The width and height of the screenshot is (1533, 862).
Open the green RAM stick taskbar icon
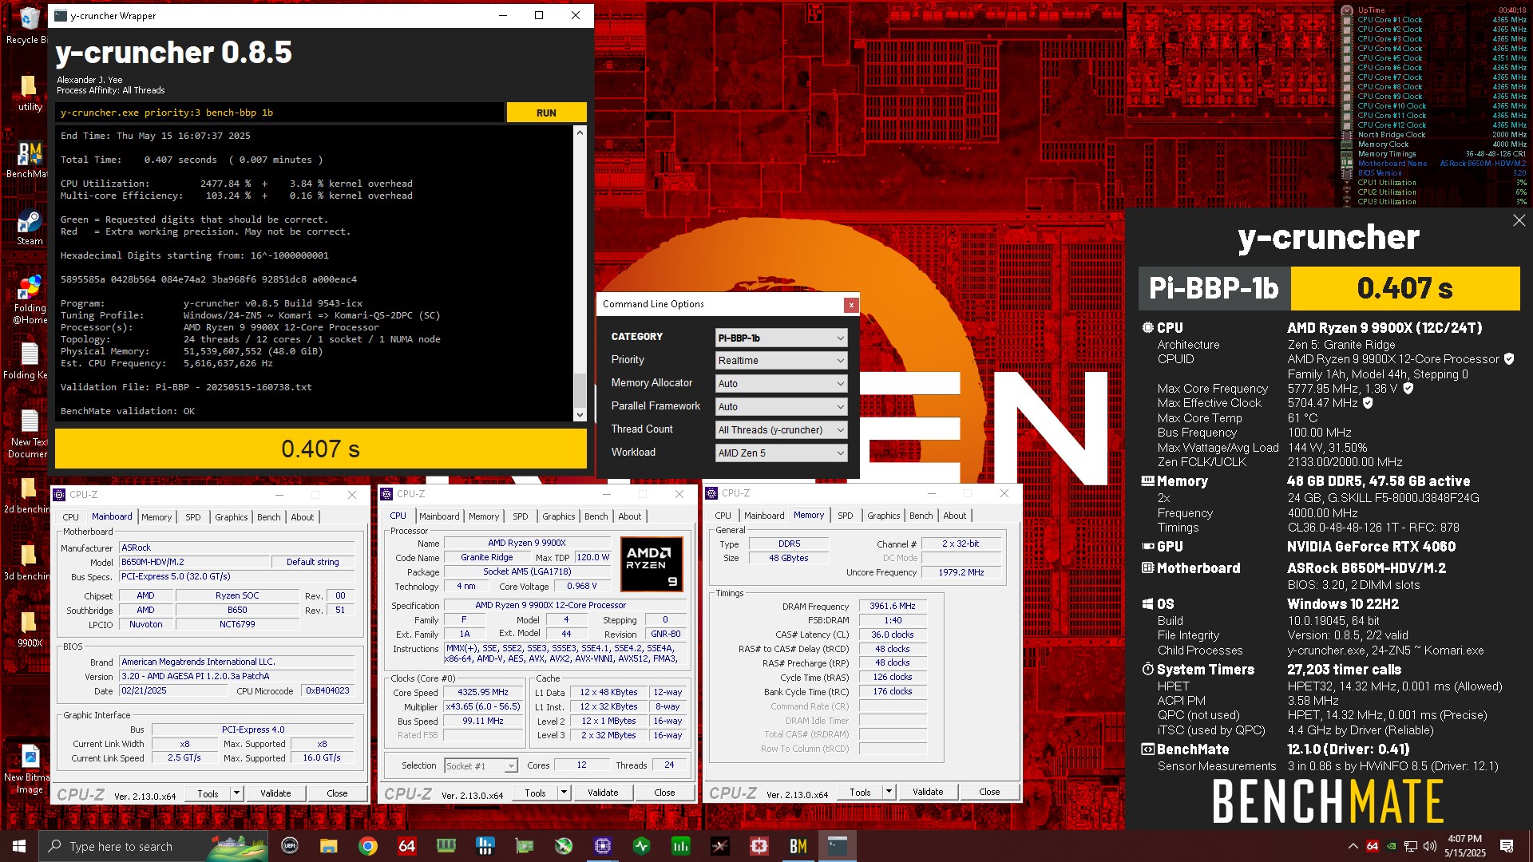[446, 846]
